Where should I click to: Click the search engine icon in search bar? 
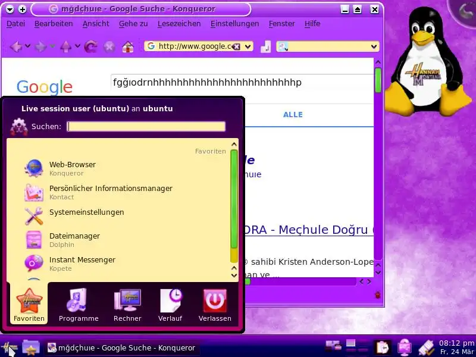[283, 46]
